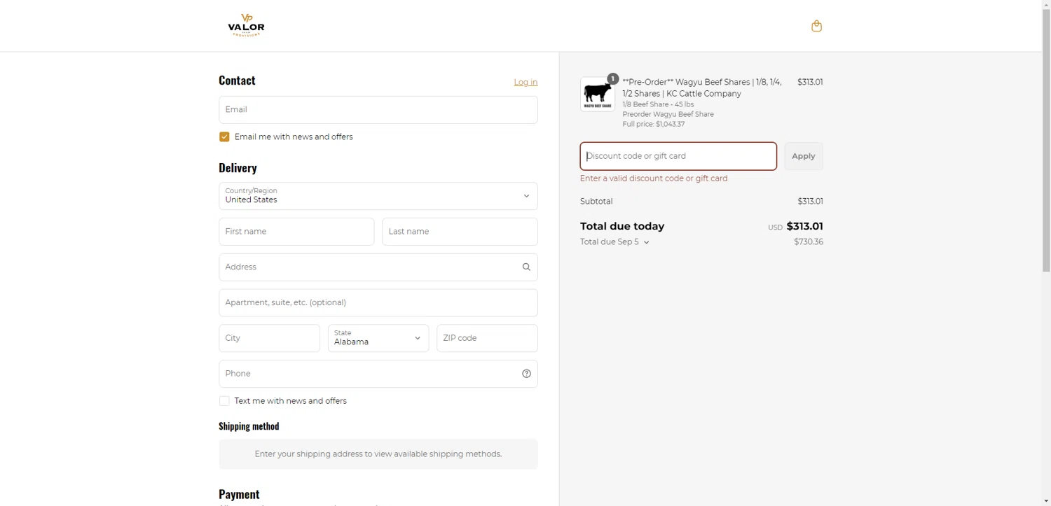Click into the Last name field
1051x506 pixels.
click(x=460, y=232)
